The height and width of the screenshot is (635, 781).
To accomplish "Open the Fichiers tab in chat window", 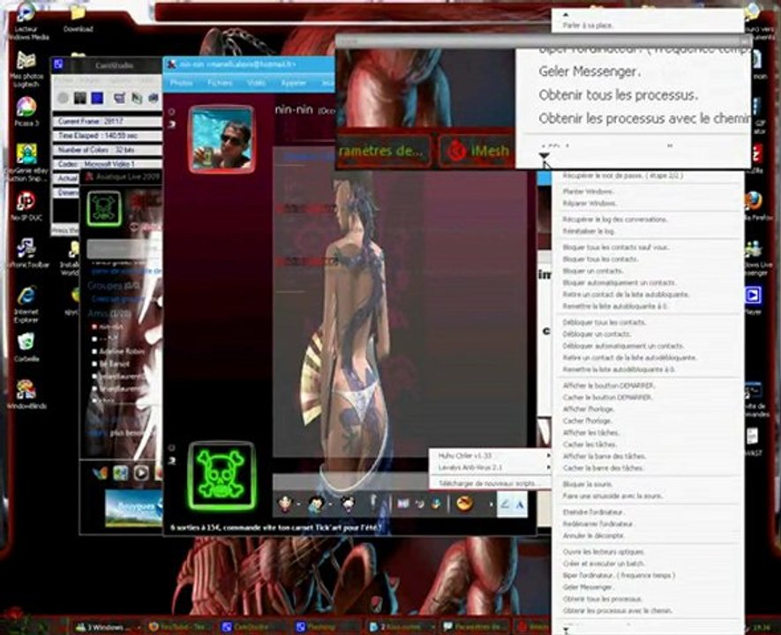I will tap(220, 83).
